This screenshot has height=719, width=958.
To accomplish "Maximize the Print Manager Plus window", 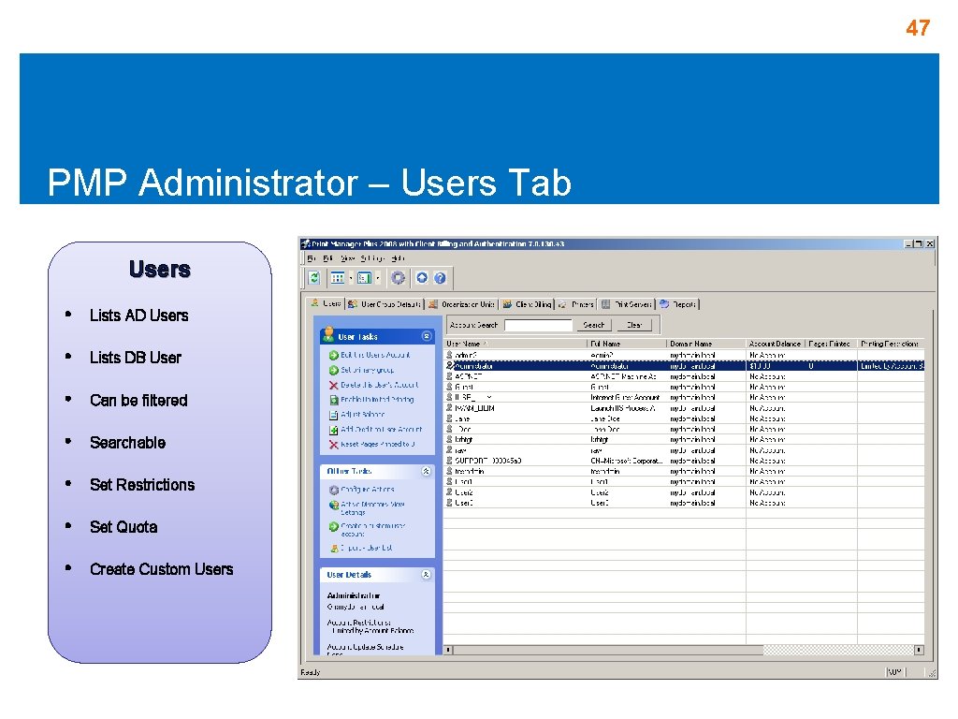I will tap(919, 244).
